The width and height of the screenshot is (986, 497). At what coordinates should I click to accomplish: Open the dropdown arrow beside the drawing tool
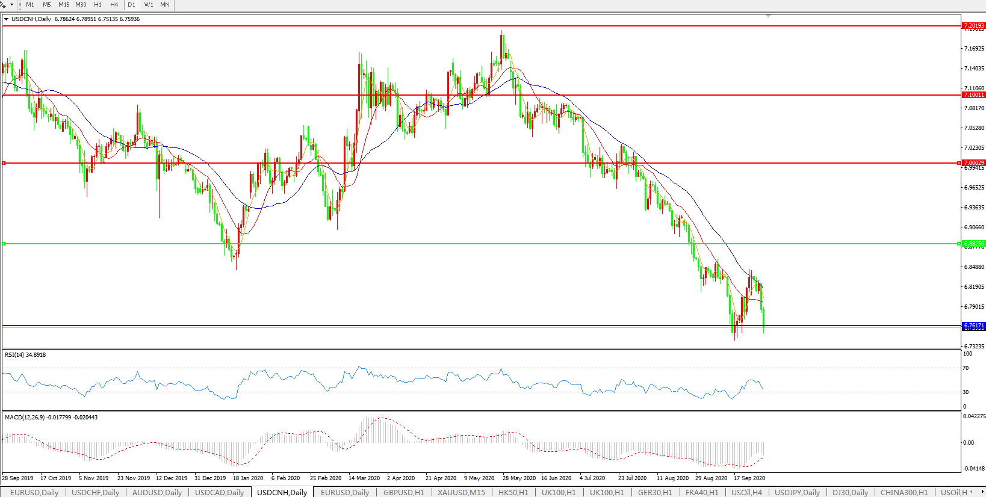coord(11,5)
